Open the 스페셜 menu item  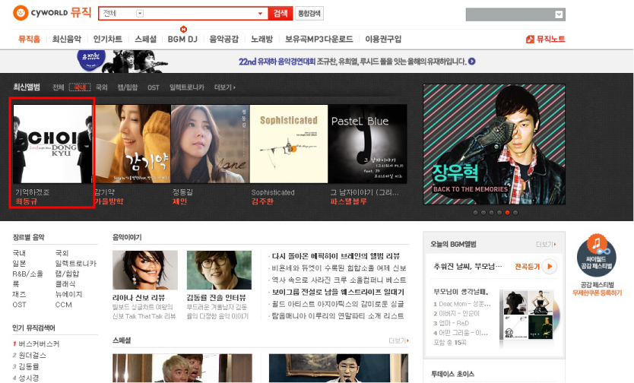coord(145,40)
